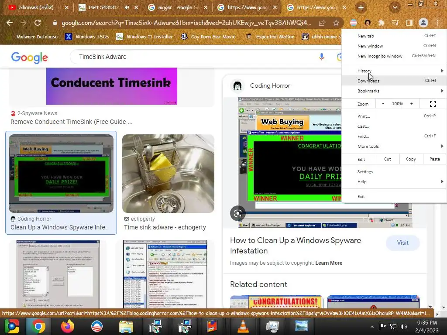Open a new tab with plus button
Viewport: 447px width, 335px height.
point(361,7)
